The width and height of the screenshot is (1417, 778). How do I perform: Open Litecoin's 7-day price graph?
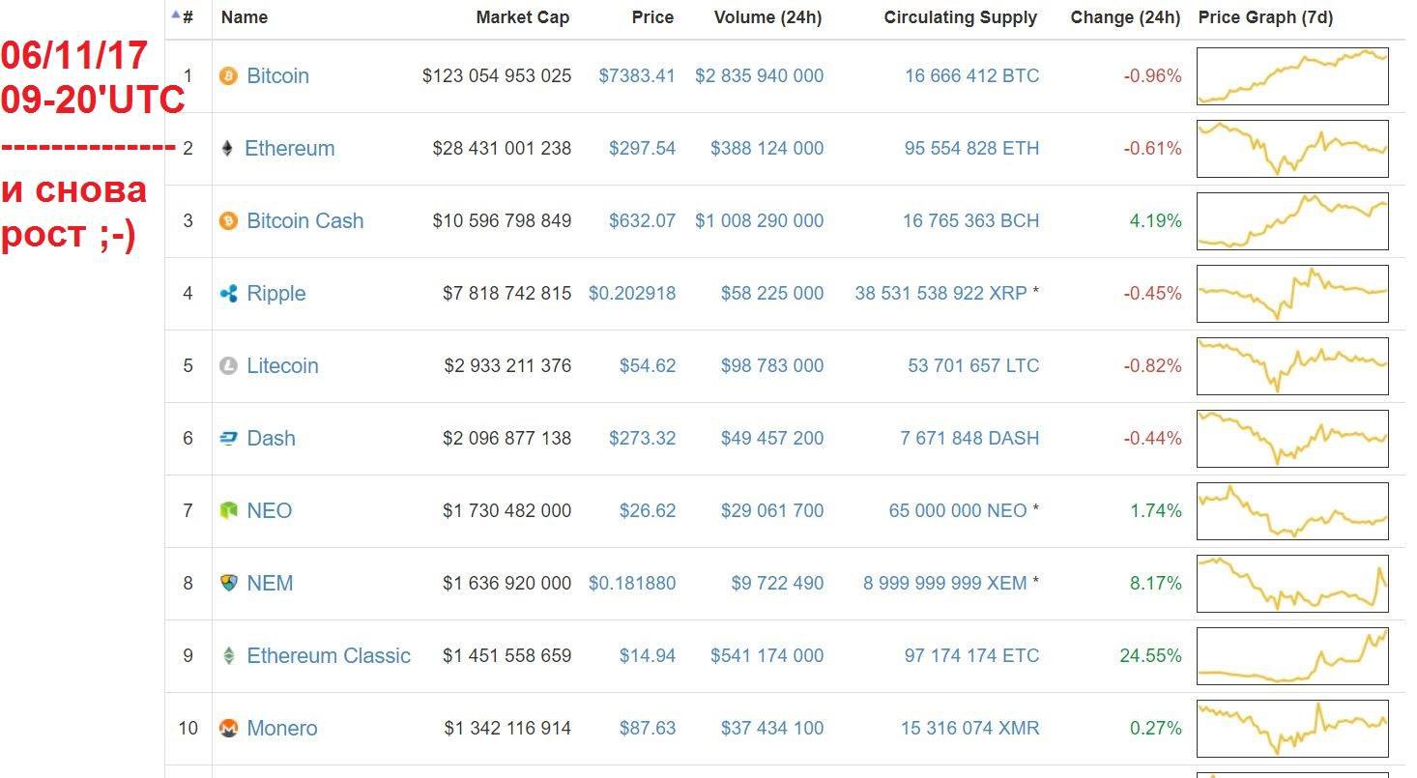[1292, 365]
